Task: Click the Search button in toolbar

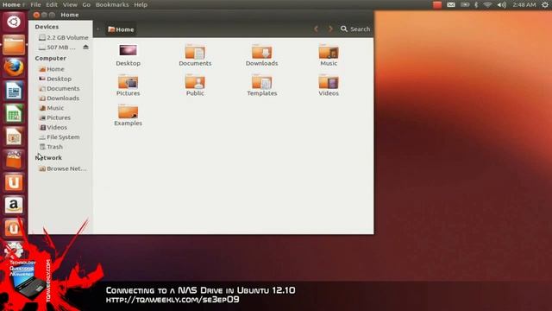Action: (355, 29)
